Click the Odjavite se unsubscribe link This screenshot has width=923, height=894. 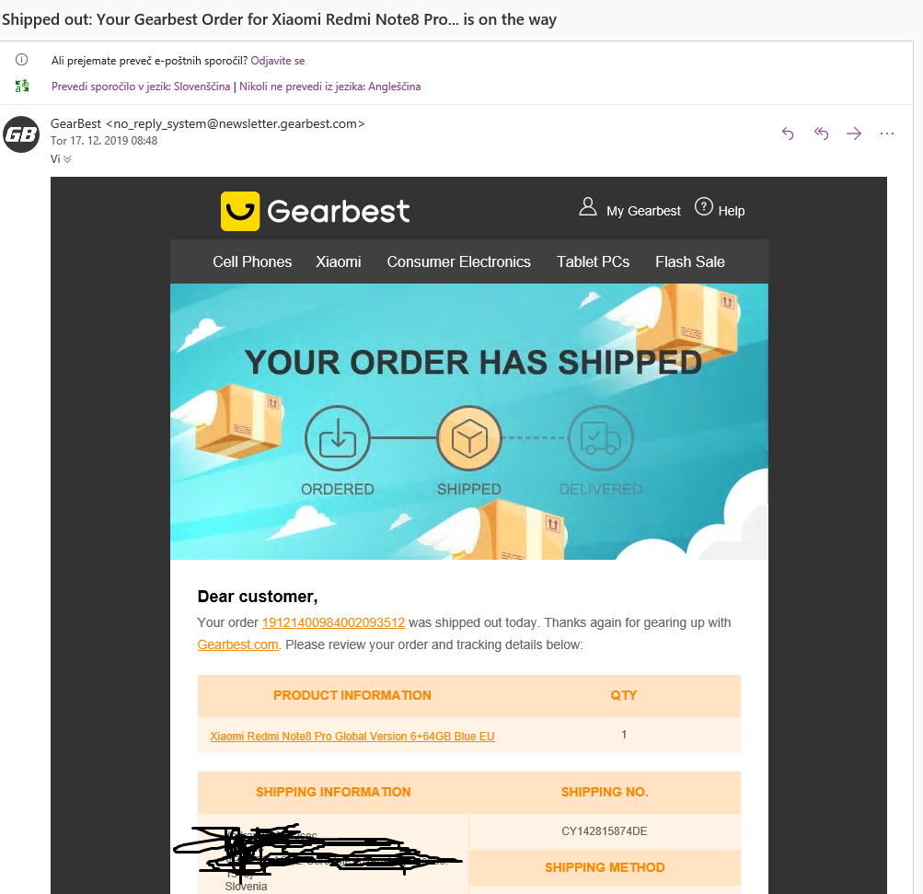(x=278, y=61)
